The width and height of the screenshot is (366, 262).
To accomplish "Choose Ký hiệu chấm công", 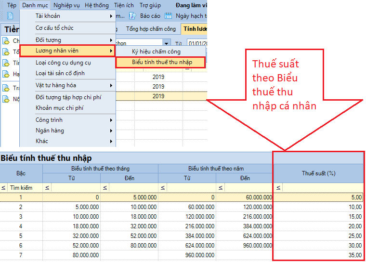I will click(x=160, y=52).
